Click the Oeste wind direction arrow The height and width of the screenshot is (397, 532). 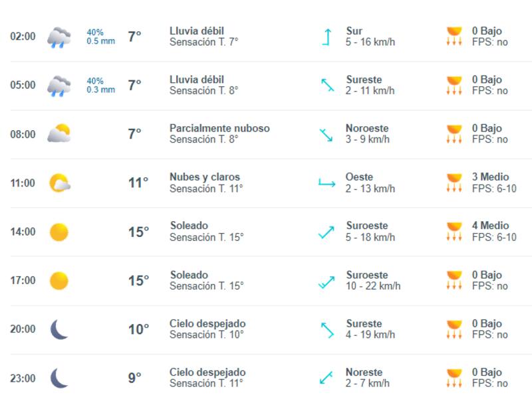tap(327, 183)
